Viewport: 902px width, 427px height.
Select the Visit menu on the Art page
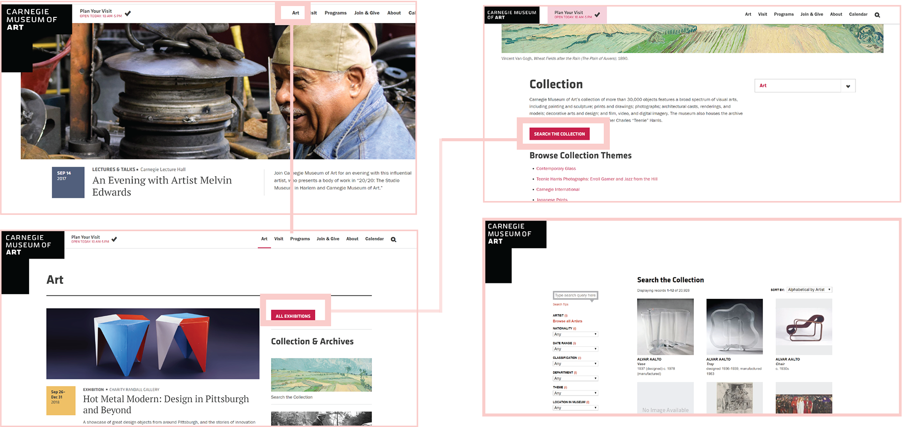tap(279, 239)
